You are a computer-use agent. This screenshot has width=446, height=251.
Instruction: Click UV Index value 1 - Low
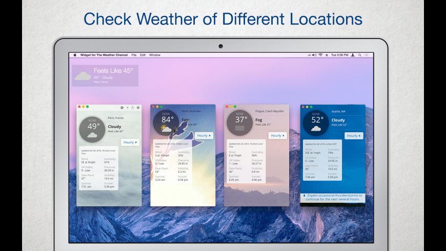pos(233,164)
